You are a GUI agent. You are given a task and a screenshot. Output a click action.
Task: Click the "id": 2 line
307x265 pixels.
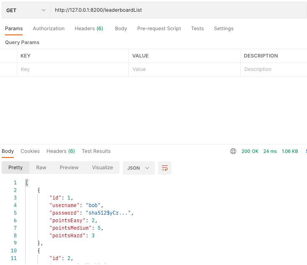coord(61,258)
